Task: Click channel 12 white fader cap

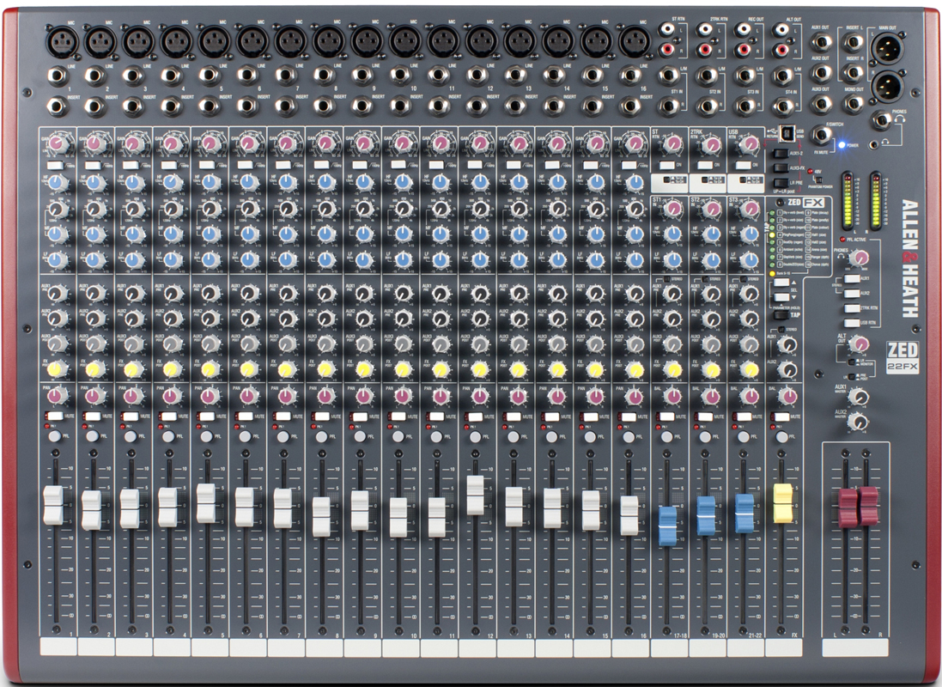Action: 475,494
